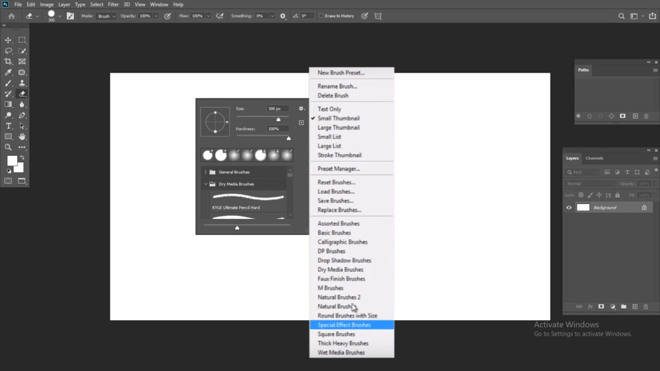Select the Zoom tool

point(8,147)
